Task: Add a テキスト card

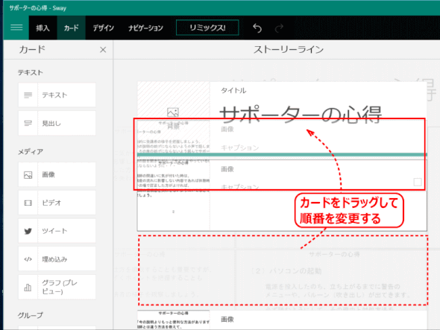Action: point(57,95)
